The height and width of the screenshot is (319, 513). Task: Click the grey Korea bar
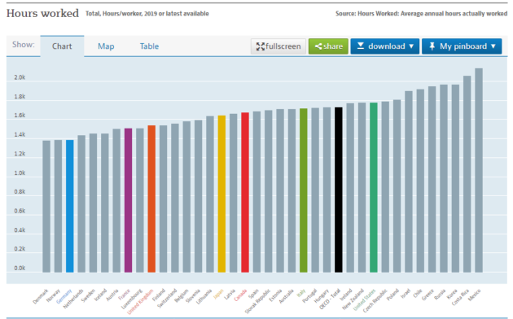(x=455, y=178)
